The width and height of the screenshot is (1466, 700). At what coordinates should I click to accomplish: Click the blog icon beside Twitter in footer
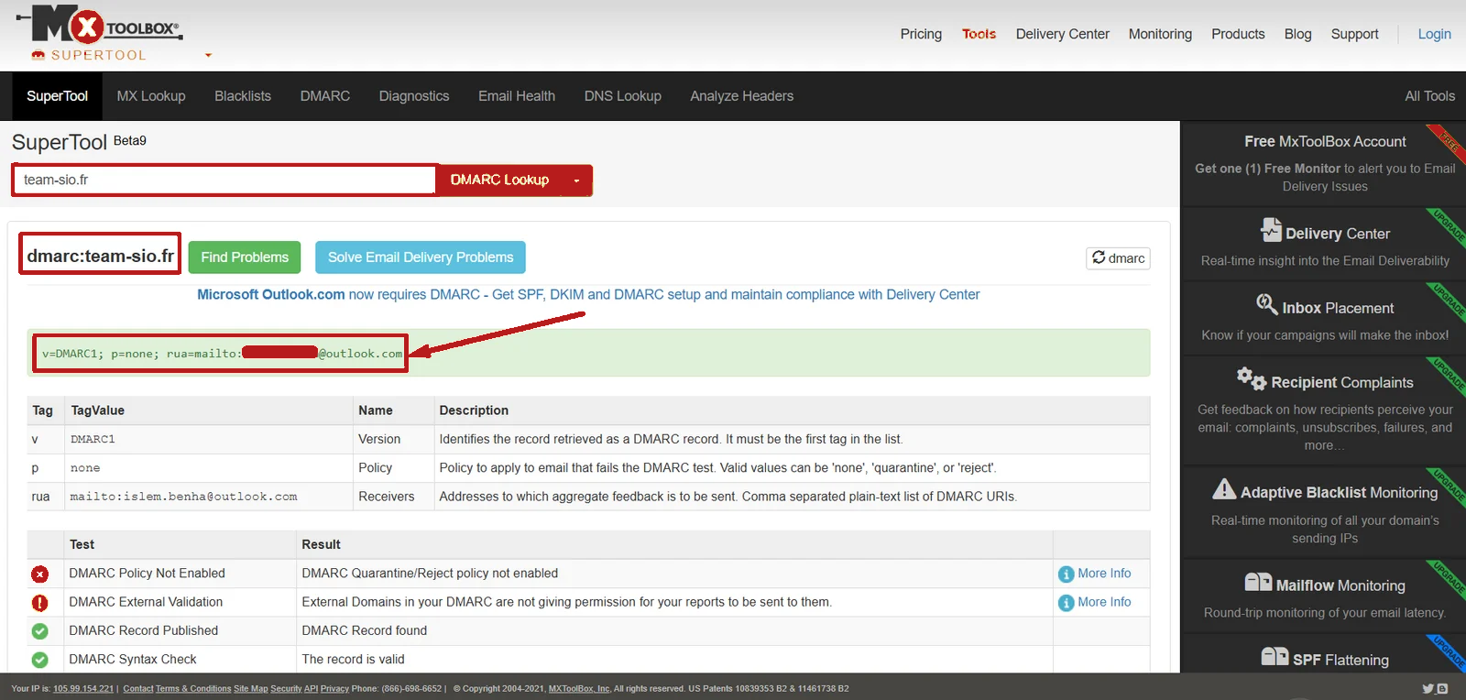point(1442,689)
